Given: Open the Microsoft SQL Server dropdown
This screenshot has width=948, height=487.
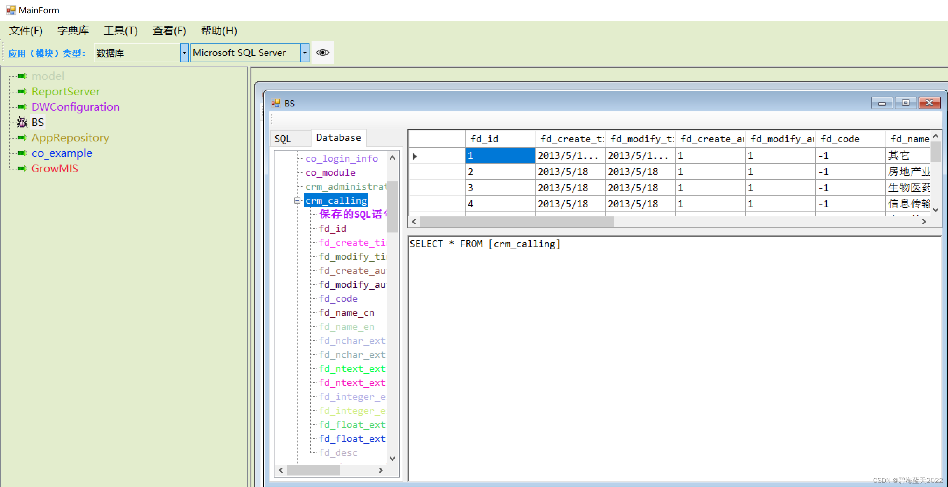Looking at the screenshot, I should click(304, 53).
